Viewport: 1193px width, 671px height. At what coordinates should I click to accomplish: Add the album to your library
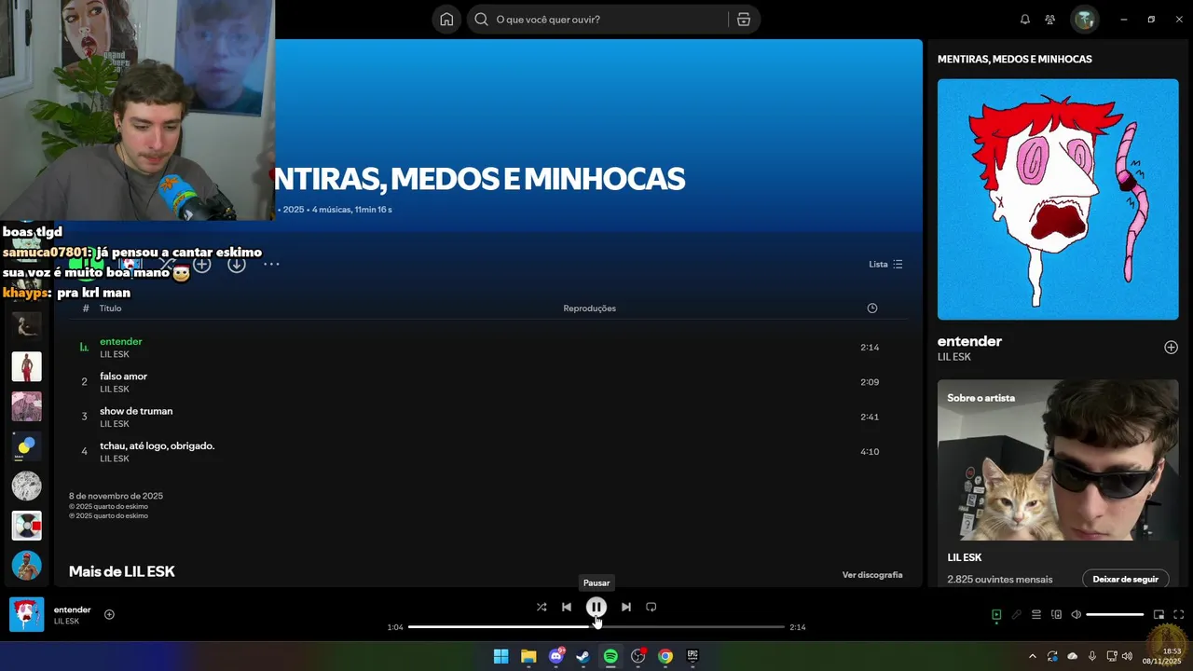click(202, 265)
